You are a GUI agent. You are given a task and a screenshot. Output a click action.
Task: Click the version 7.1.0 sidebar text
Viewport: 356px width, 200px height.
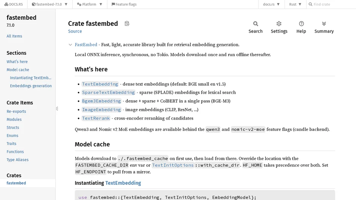click(x=10, y=25)
